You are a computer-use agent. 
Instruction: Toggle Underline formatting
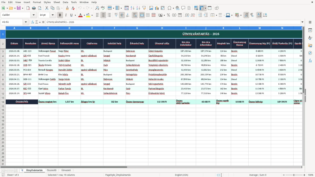tap(71, 15)
